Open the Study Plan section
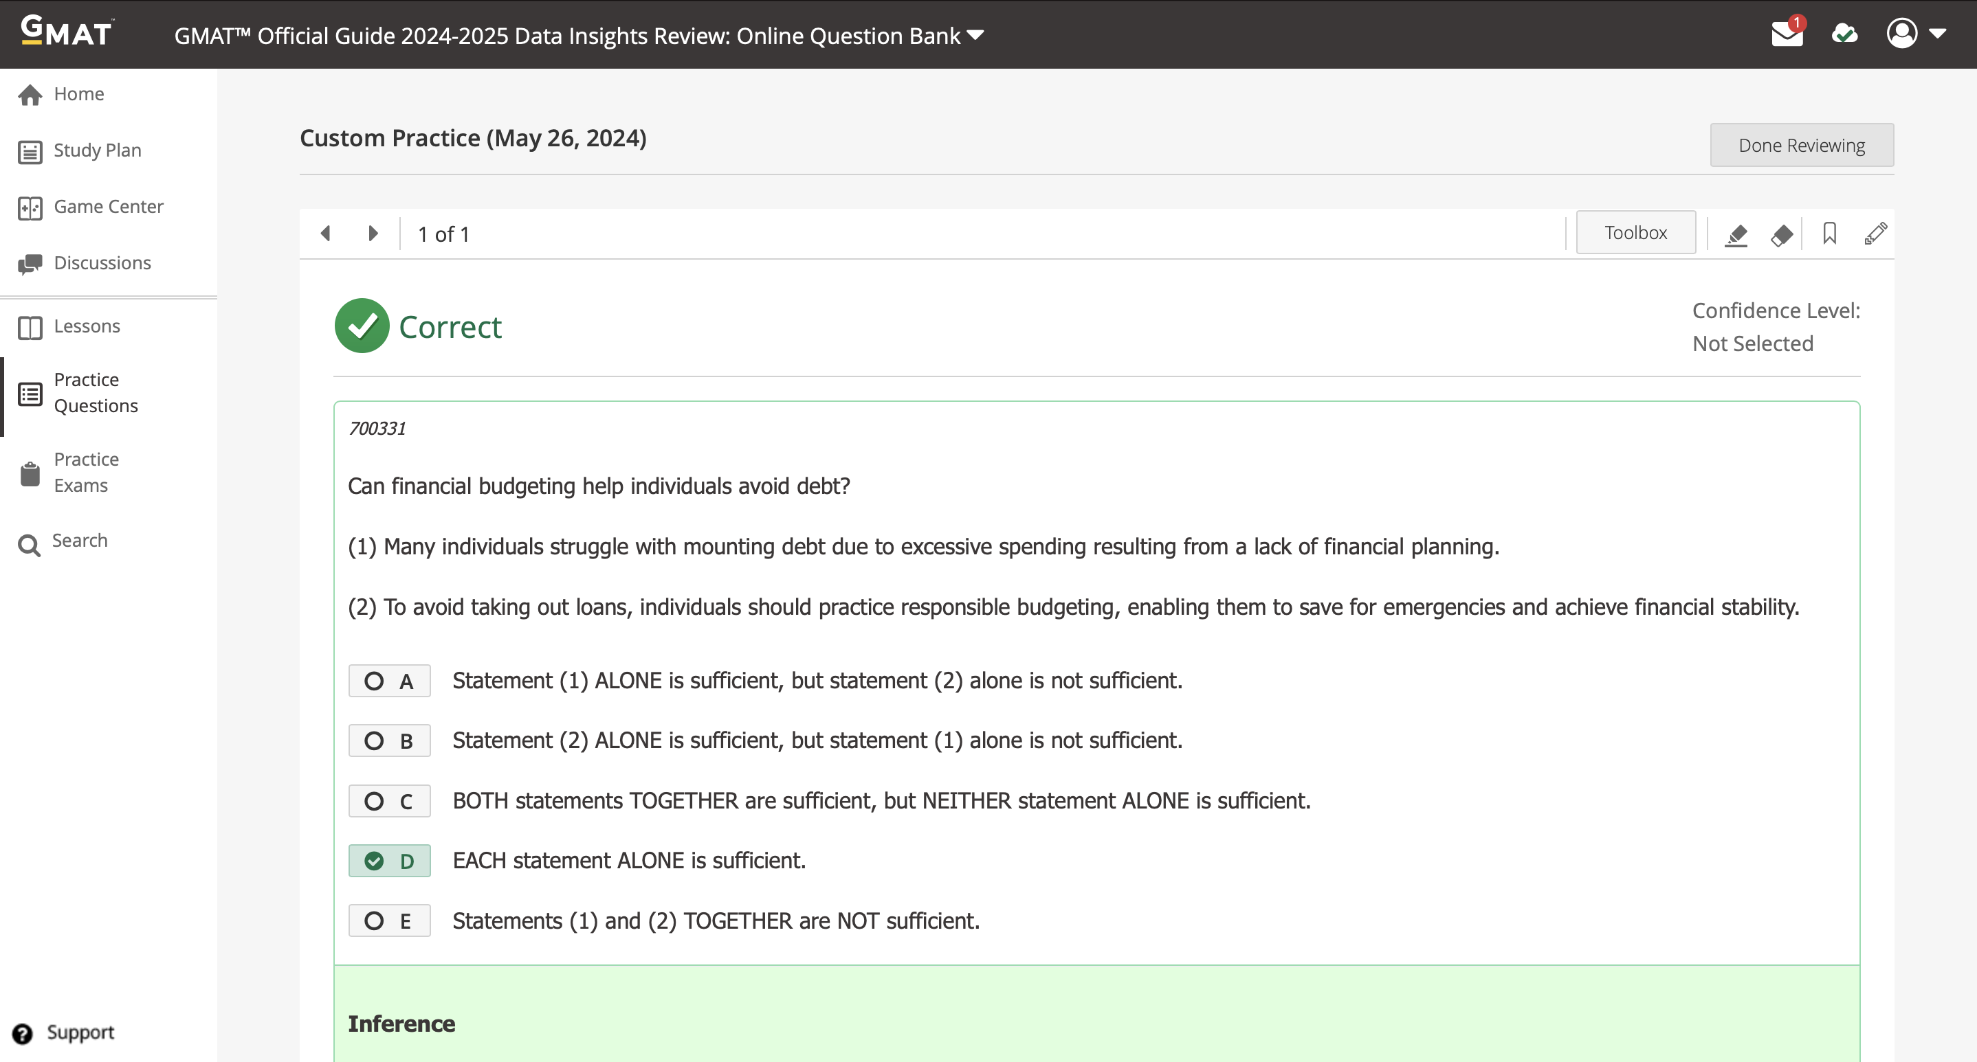 click(97, 150)
